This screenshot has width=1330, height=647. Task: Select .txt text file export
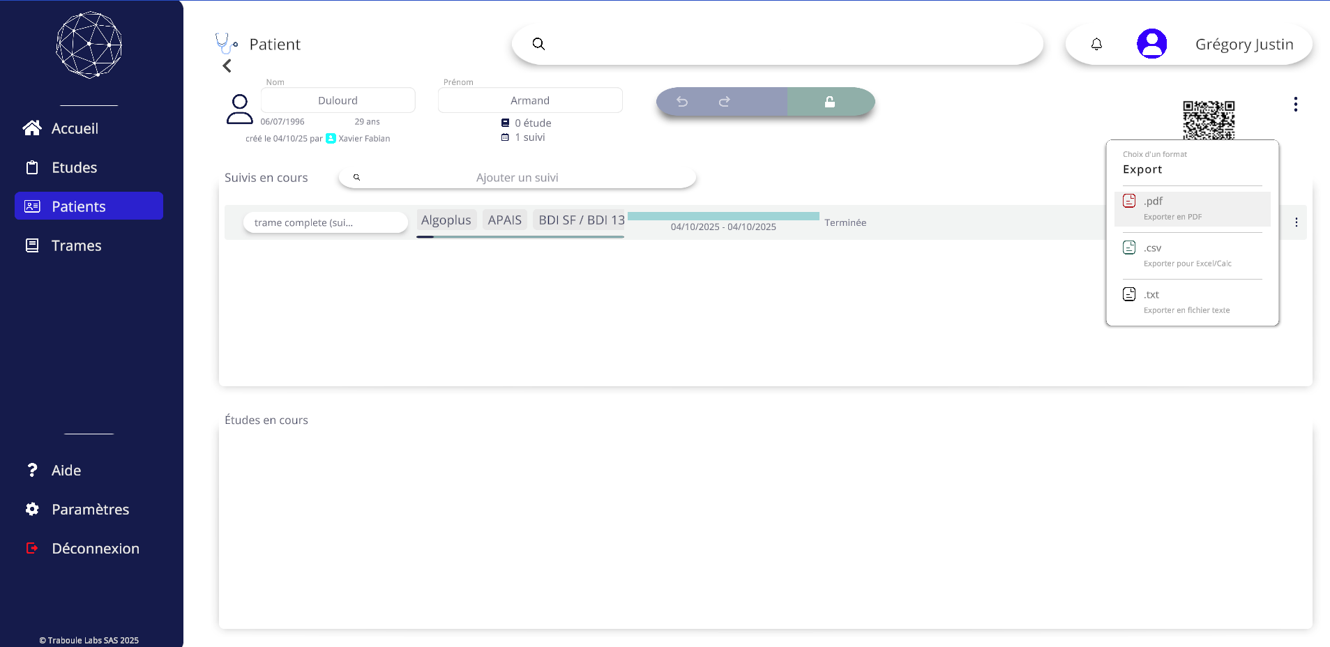coord(1192,302)
